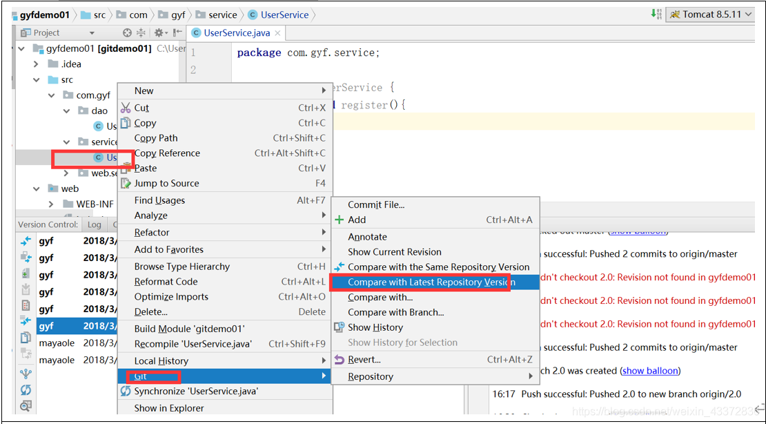Click the green plus Add icon
This screenshot has width=766, height=424.
tap(339, 220)
